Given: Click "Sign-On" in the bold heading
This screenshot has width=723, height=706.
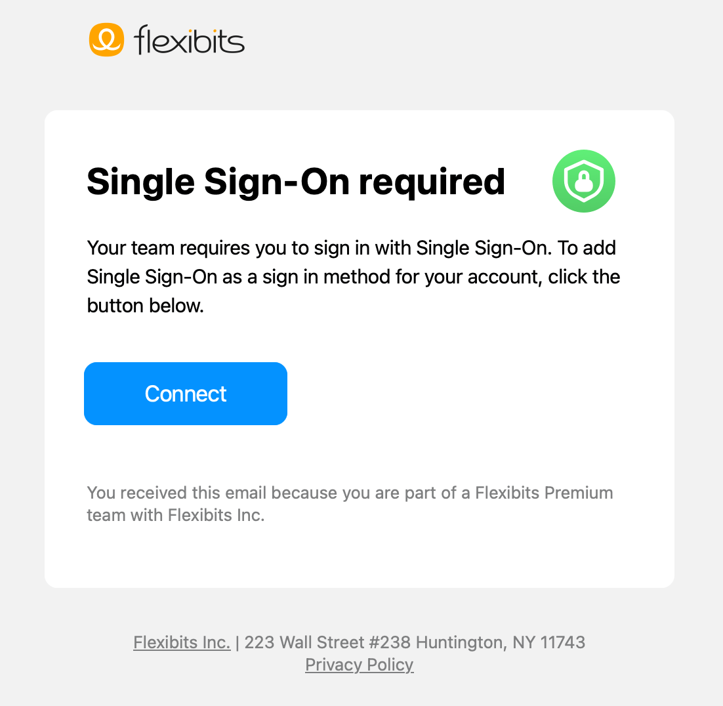Looking at the screenshot, I should (x=276, y=182).
